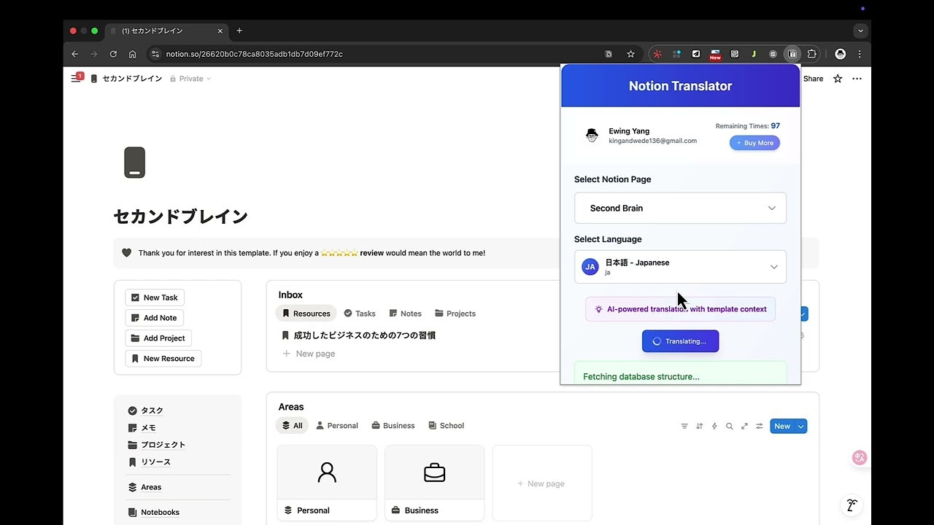Click the Areas automations lightning icon
Image resolution: width=934 pixels, height=525 pixels.
(x=714, y=426)
